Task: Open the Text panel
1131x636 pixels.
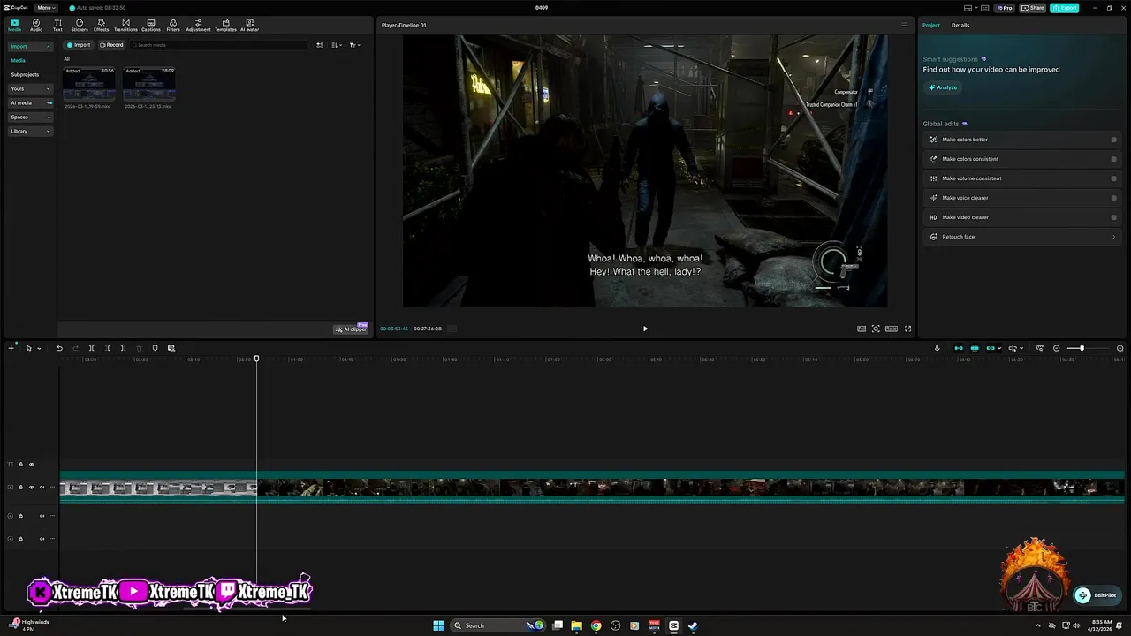Action: pyautogui.click(x=57, y=25)
